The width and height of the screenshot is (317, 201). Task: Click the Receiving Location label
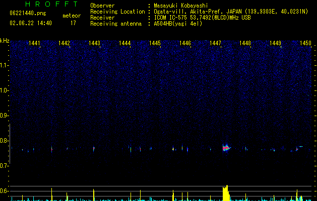pos(117,12)
